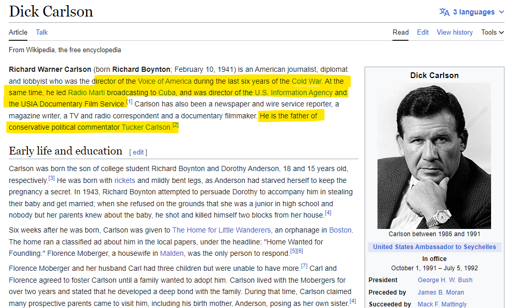Open the View history tab
This screenshot has width=520, height=308.
(454, 32)
